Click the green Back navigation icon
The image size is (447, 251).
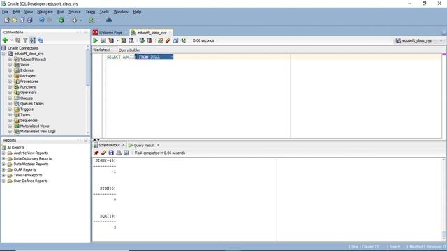point(61,20)
